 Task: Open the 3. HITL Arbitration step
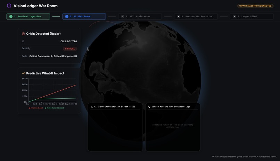pyautogui.click(x=140, y=16)
